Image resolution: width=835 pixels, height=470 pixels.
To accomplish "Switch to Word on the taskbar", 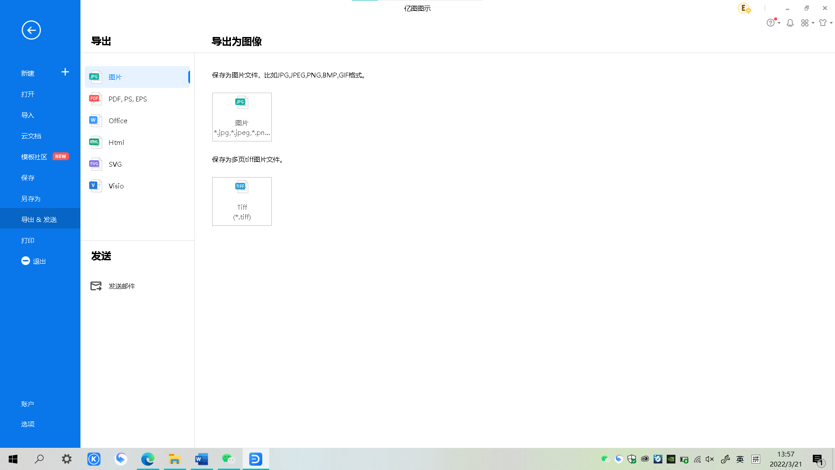I will pyautogui.click(x=202, y=459).
